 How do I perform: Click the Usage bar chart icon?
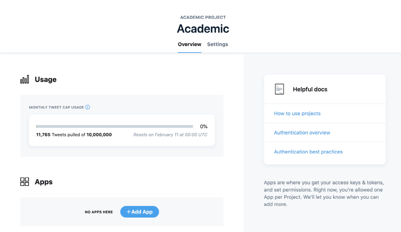24,79
